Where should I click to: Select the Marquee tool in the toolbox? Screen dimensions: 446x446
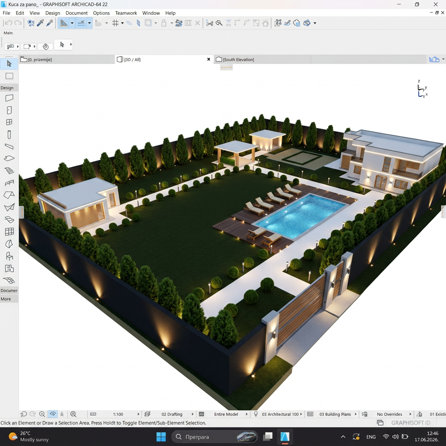coord(9,76)
